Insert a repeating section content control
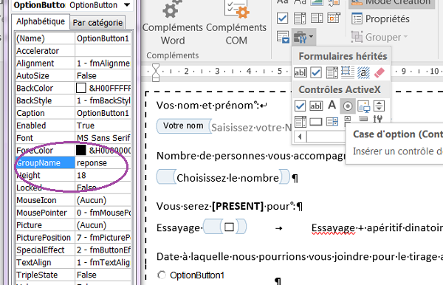Screen dimensions: 443x285 283,37
